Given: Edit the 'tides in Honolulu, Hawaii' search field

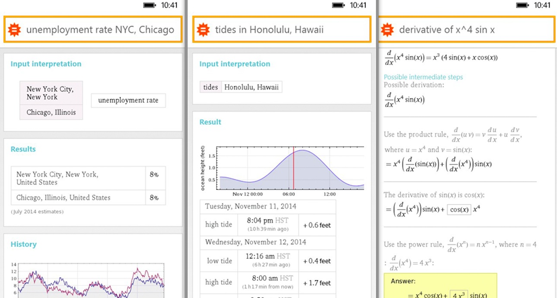Looking at the screenshot, I should point(282,29).
